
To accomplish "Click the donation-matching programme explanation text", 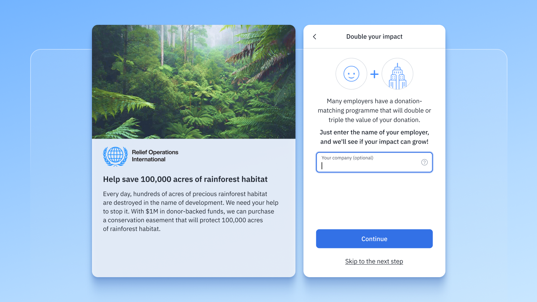I will pyautogui.click(x=374, y=110).
